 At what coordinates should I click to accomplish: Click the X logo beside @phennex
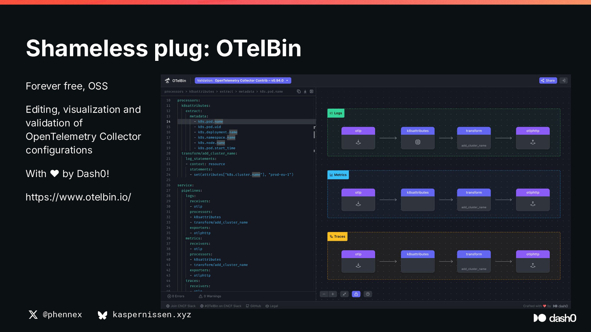pos(33,314)
